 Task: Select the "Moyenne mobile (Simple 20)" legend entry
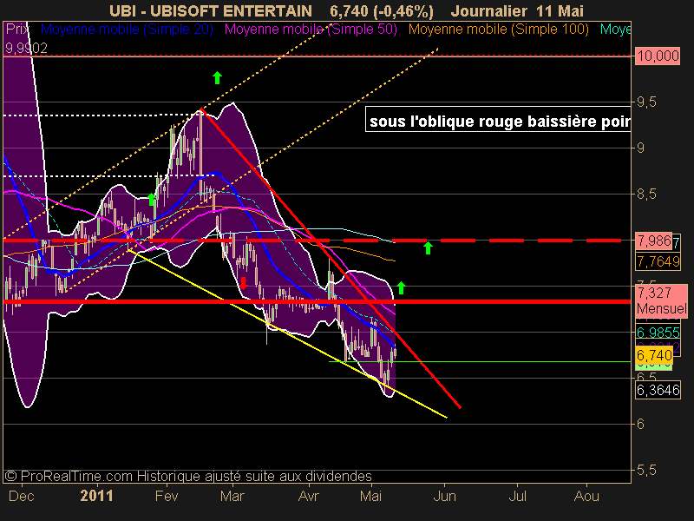(x=127, y=30)
